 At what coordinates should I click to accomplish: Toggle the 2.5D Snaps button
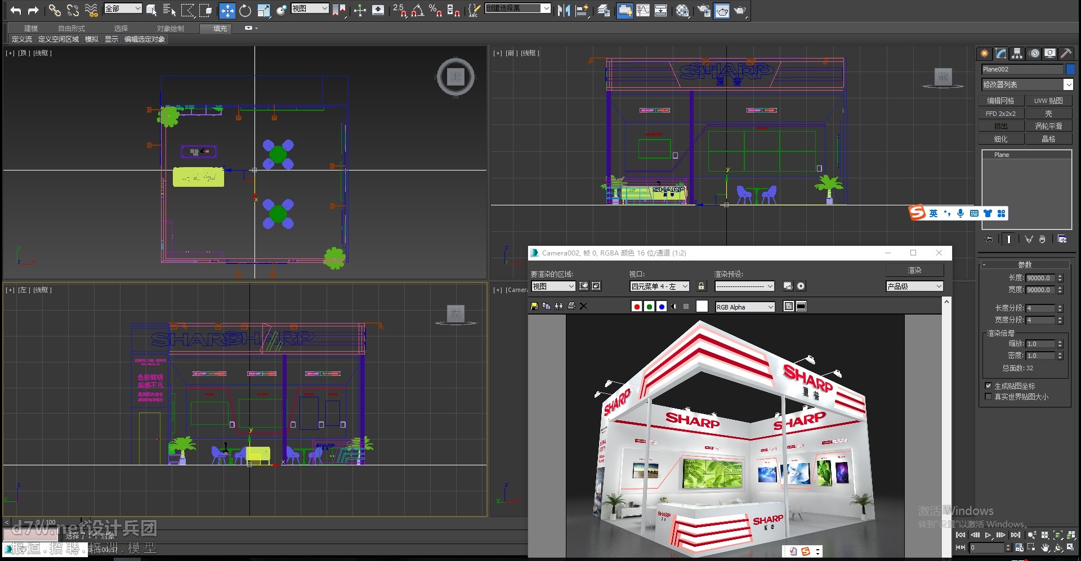click(x=399, y=10)
